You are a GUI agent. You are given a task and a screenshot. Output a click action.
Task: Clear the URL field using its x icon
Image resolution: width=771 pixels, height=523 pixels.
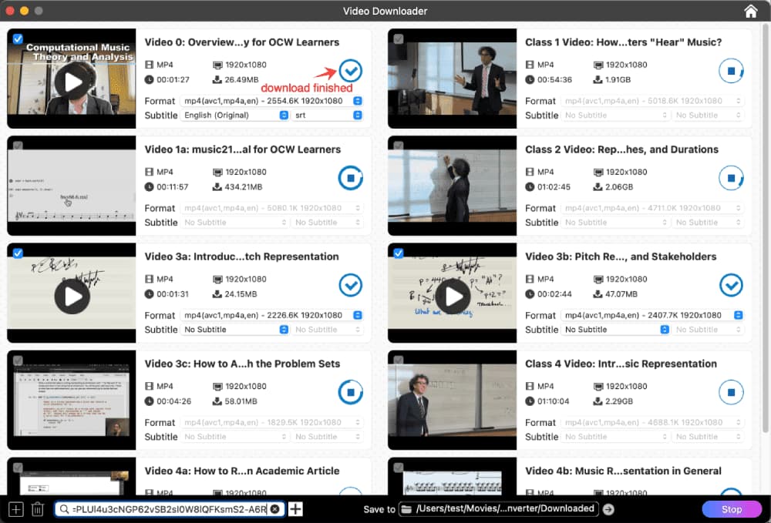pos(275,508)
